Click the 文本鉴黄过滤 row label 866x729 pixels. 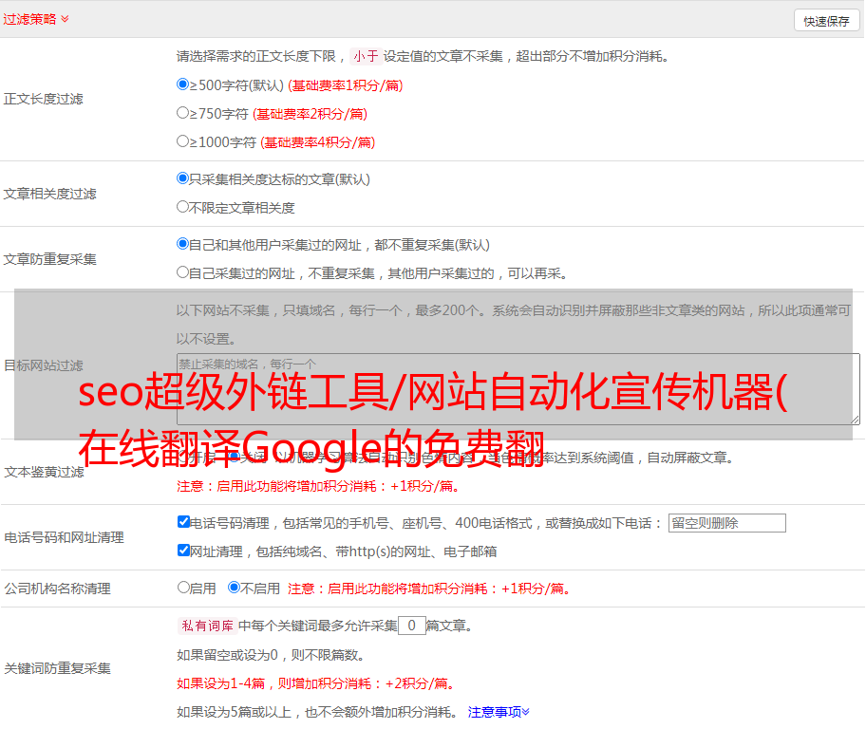click(x=45, y=472)
